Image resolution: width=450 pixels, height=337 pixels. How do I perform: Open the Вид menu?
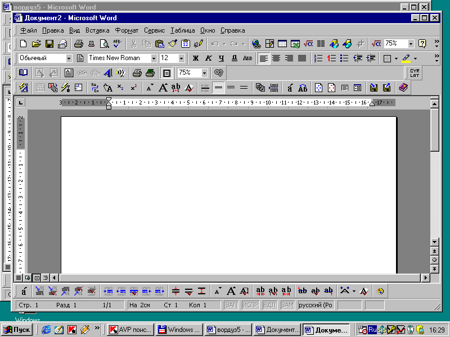pyautogui.click(x=74, y=30)
